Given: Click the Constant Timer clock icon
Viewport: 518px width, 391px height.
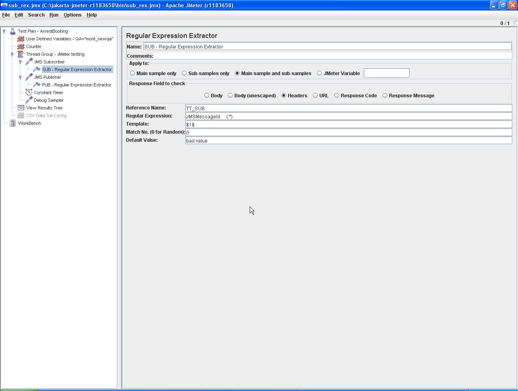Looking at the screenshot, I should coord(29,92).
